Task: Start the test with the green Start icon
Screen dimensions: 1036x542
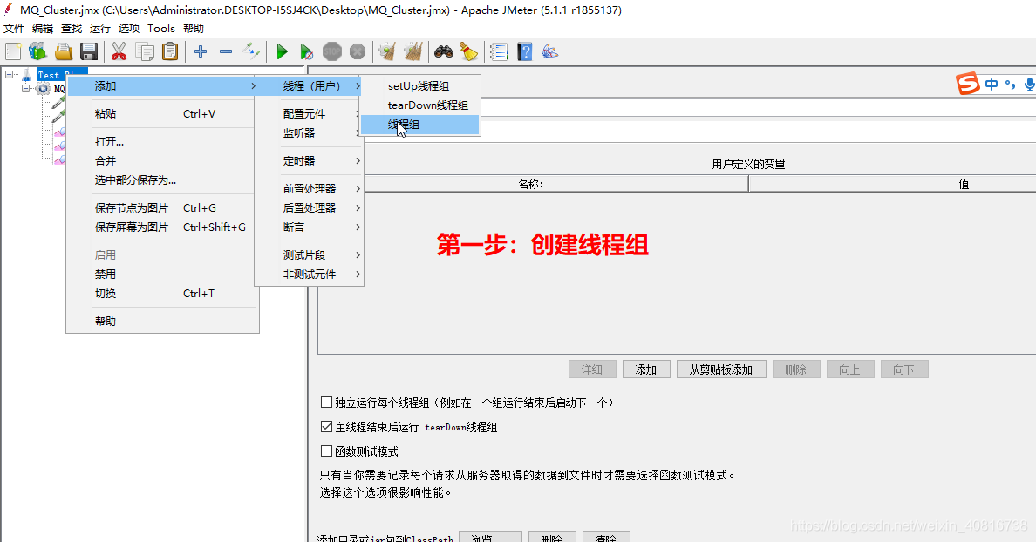Action: click(281, 51)
